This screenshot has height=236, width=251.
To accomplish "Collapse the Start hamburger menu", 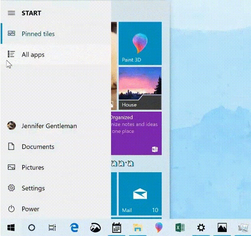I will tap(12, 13).
